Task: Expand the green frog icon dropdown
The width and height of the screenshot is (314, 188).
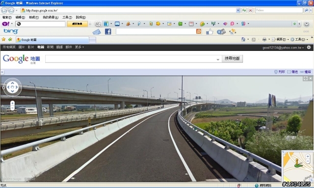Action: pyautogui.click(x=185, y=24)
